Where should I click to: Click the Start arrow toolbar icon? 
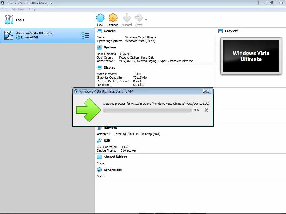click(139, 18)
